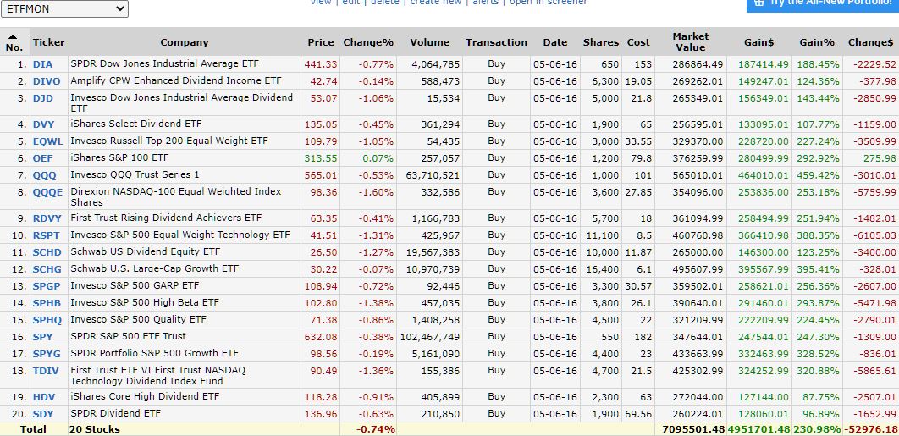Click the sort arrow above No. column
Image resolution: width=899 pixels, height=436 pixels.
[13, 36]
